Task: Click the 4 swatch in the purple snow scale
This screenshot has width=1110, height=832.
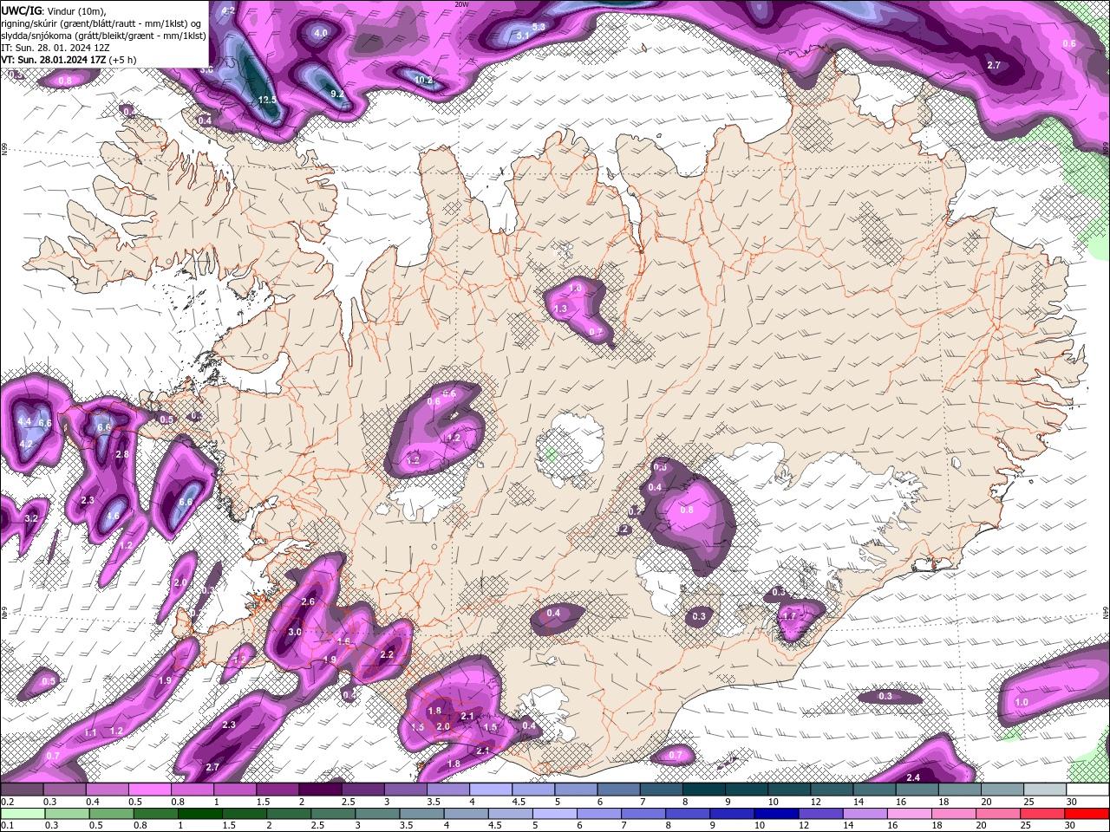Action: [x=491, y=790]
